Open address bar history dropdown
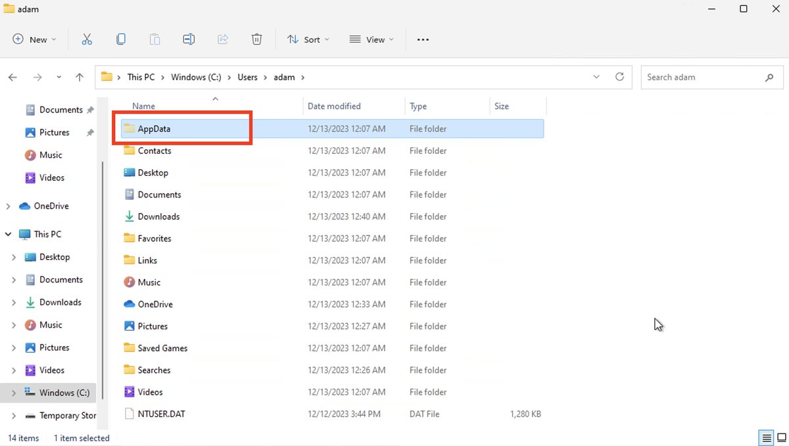 point(596,77)
